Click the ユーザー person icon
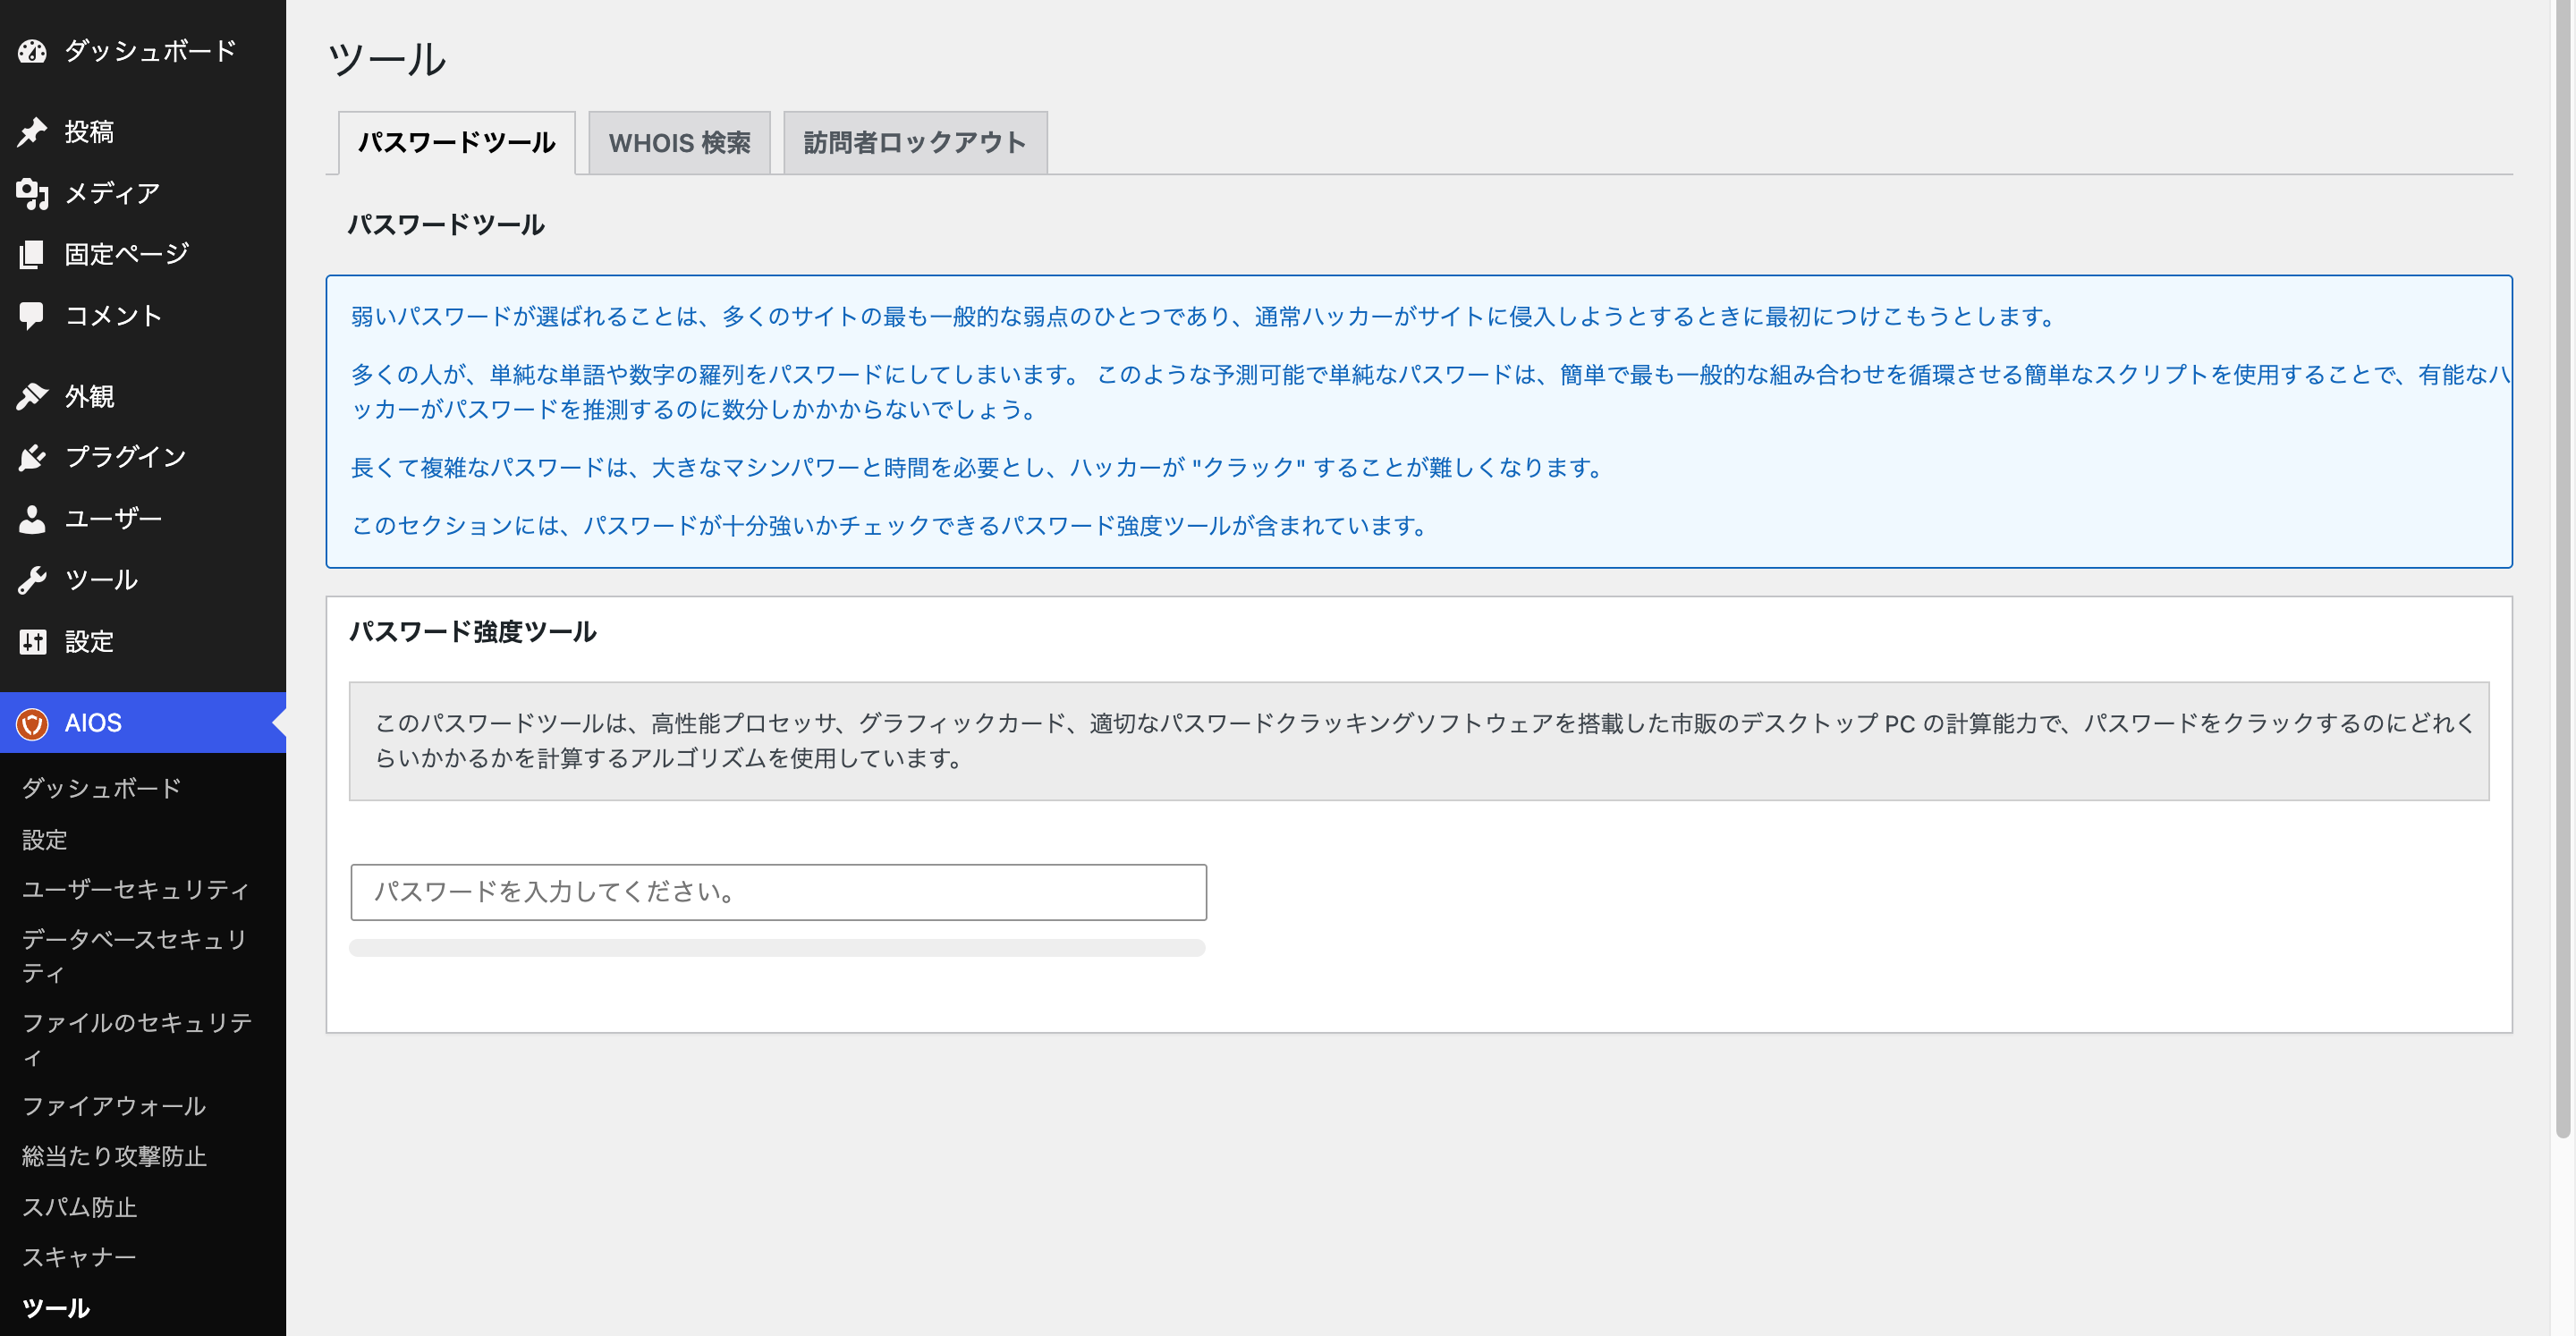This screenshot has width=2576, height=1336. pos(32,518)
